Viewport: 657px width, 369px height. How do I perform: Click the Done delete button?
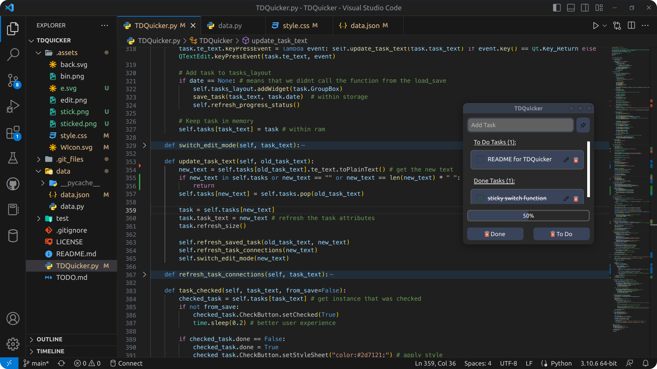pos(495,234)
